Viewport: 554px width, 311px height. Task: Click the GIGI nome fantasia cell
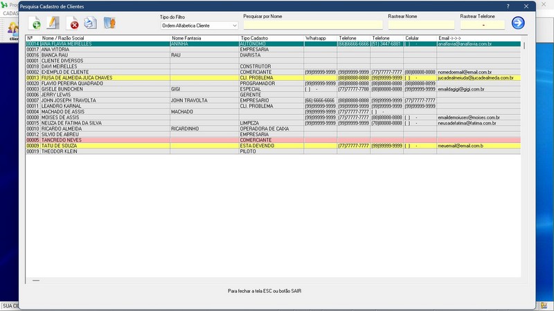coord(204,89)
